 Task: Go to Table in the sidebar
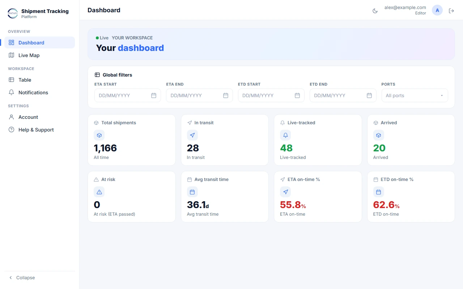(x=39, y=80)
